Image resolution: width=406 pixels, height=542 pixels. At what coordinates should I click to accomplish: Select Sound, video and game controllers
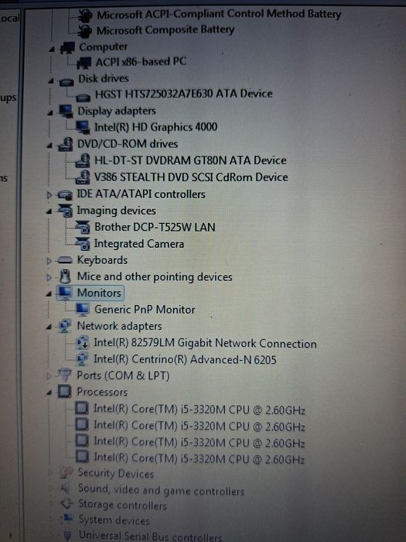[x=161, y=489]
